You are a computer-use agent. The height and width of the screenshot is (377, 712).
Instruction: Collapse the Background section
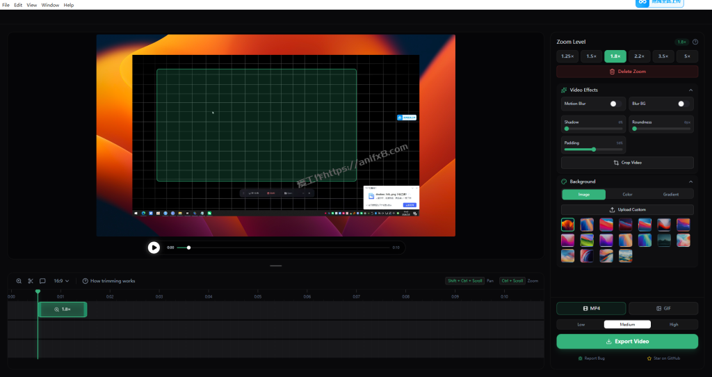[690, 182]
